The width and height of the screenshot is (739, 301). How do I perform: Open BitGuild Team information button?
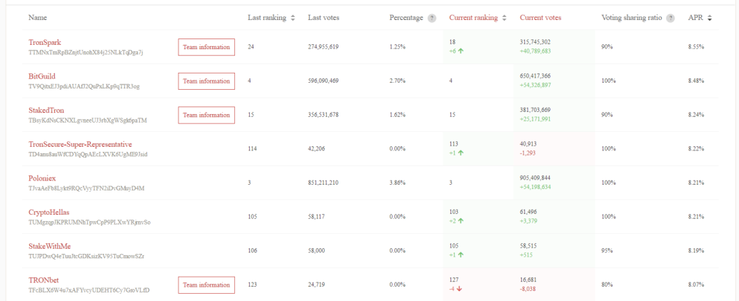tap(206, 81)
